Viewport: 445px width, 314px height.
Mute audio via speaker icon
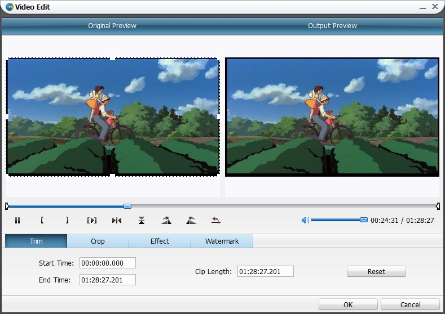coord(305,220)
